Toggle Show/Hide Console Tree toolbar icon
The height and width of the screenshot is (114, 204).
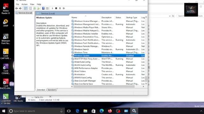pos(25,9)
